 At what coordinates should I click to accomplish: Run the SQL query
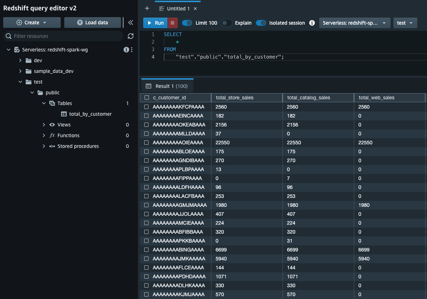pyautogui.click(x=155, y=23)
